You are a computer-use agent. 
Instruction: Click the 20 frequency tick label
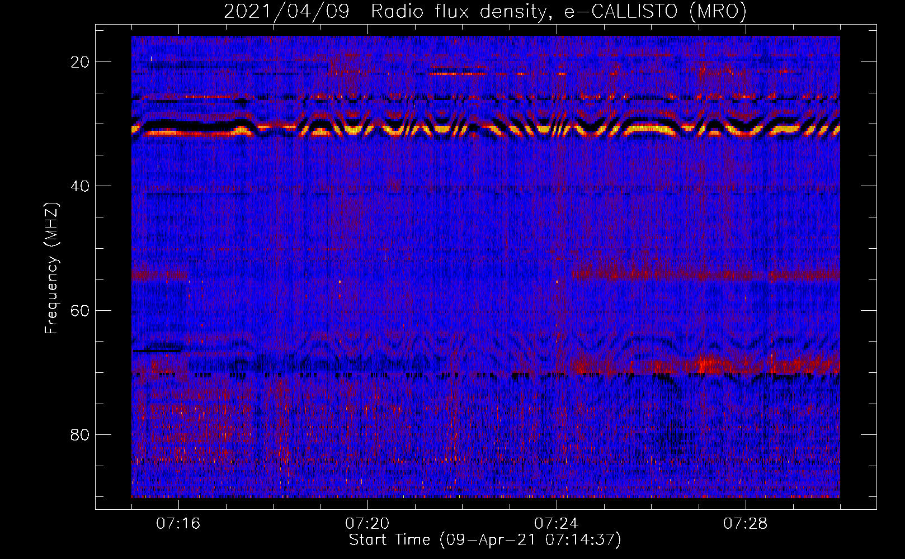click(80, 62)
